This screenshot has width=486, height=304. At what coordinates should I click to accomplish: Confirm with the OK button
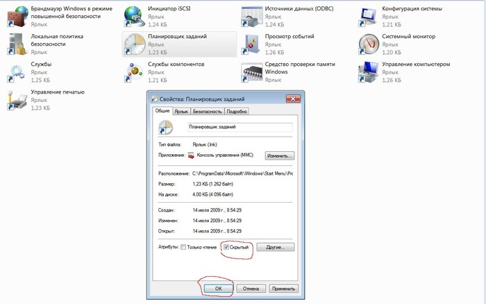click(x=218, y=289)
